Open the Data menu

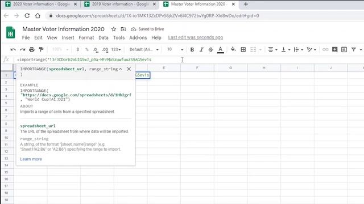104,38
